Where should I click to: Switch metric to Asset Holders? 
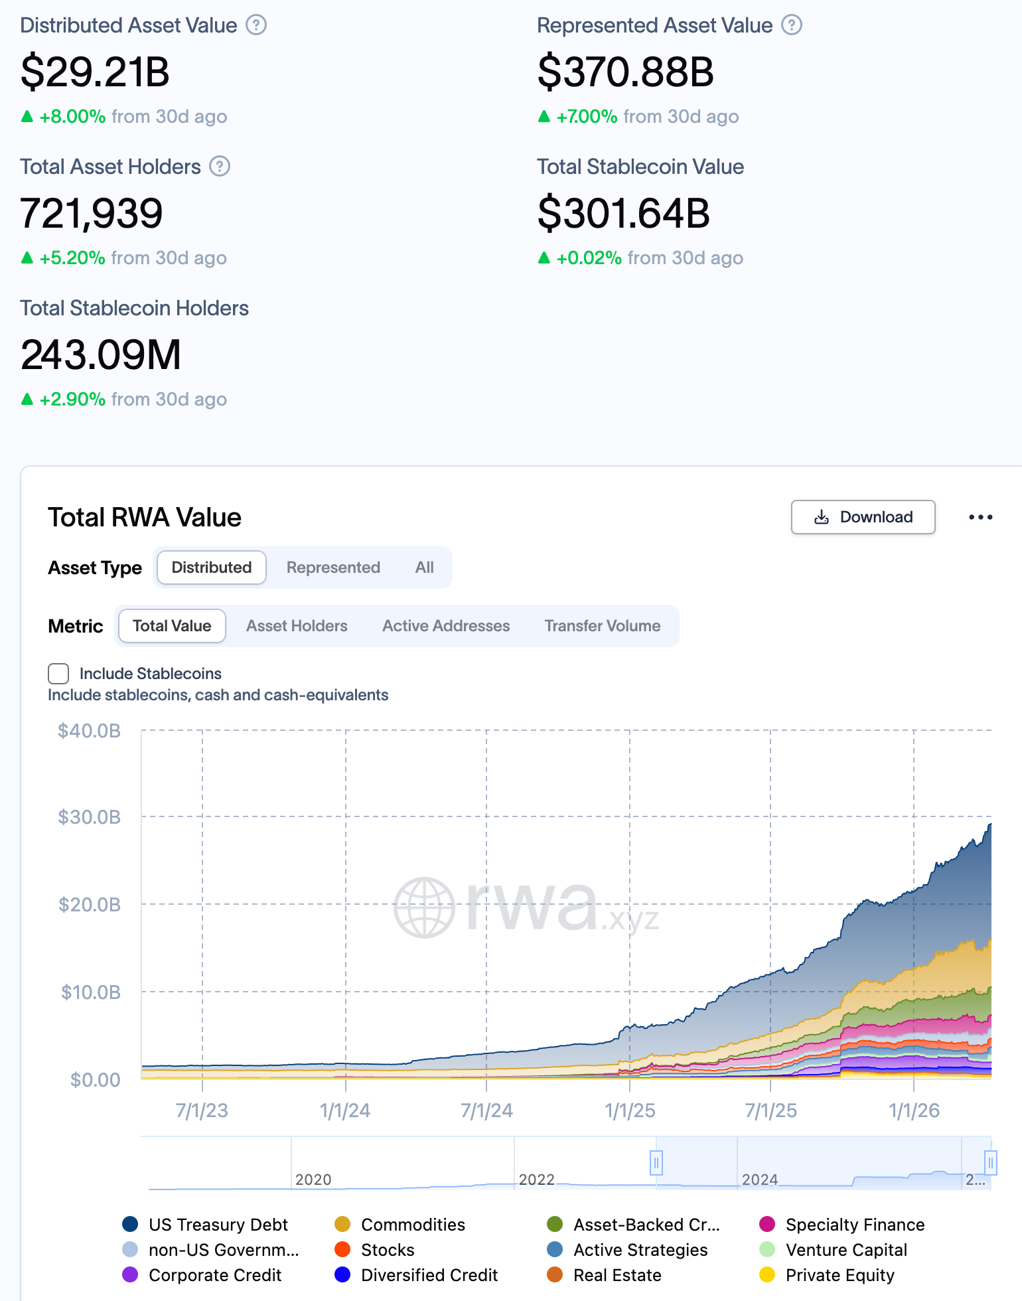297,626
